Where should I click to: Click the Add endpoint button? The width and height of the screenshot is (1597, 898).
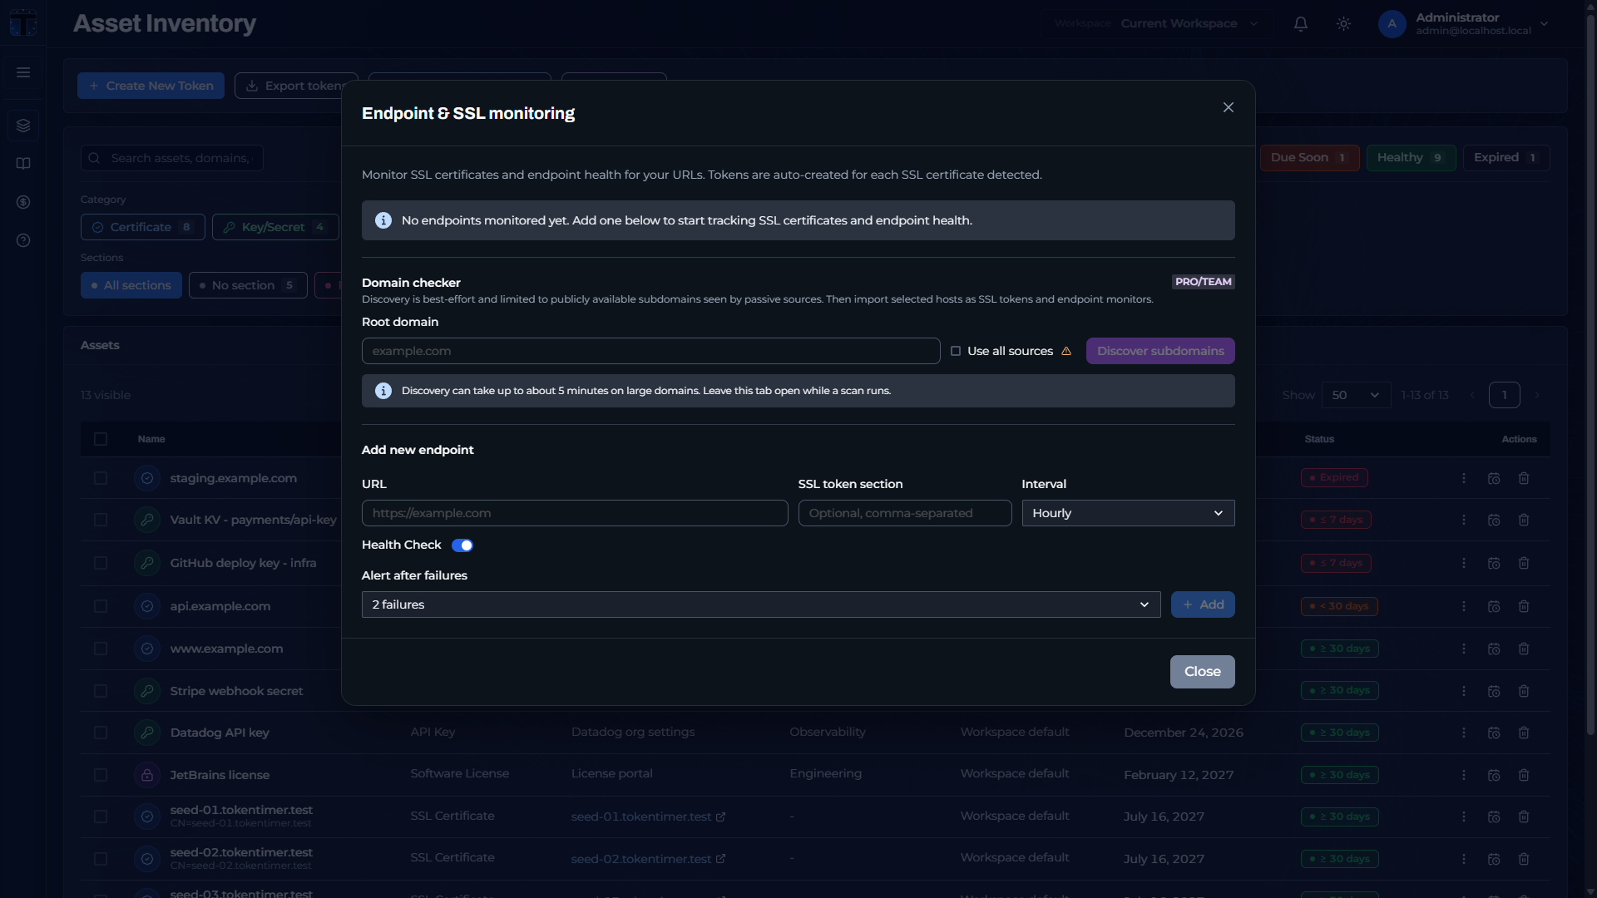[x=1203, y=604]
